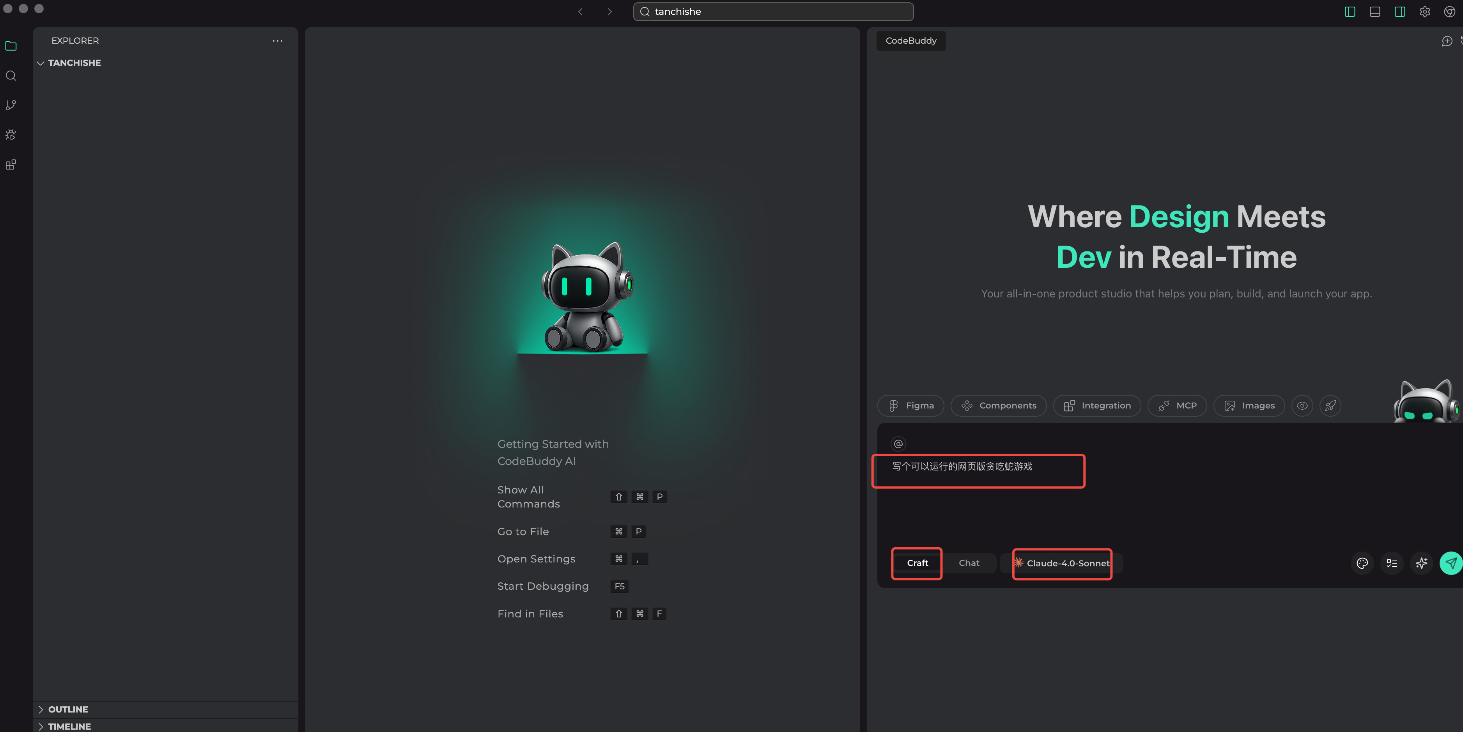Image resolution: width=1463 pixels, height=732 pixels.
Task: Click the Figma chip
Action: (910, 405)
